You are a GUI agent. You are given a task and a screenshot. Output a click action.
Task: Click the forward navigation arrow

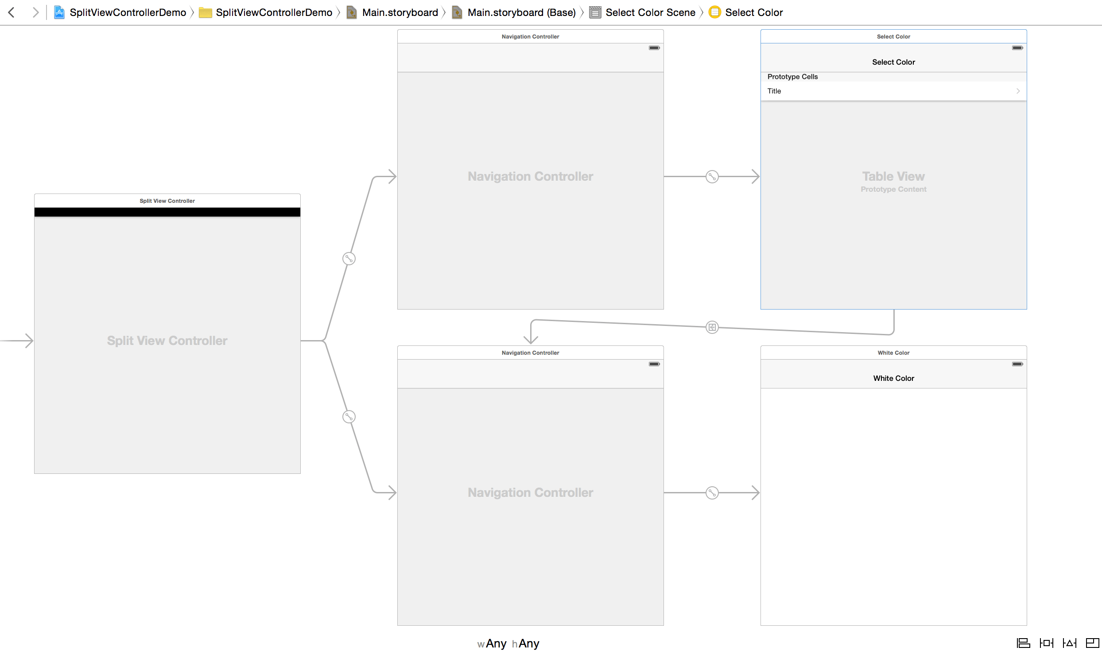(x=35, y=12)
